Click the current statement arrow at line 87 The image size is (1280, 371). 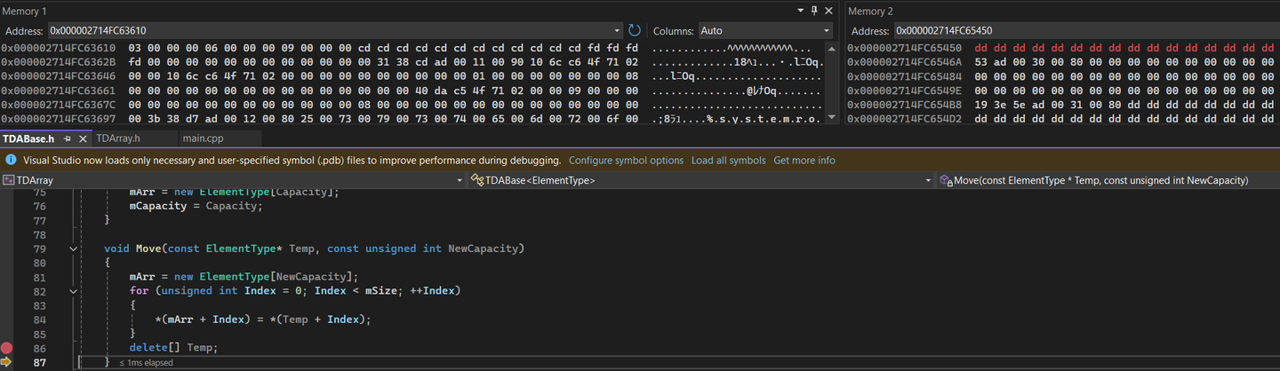[7, 362]
